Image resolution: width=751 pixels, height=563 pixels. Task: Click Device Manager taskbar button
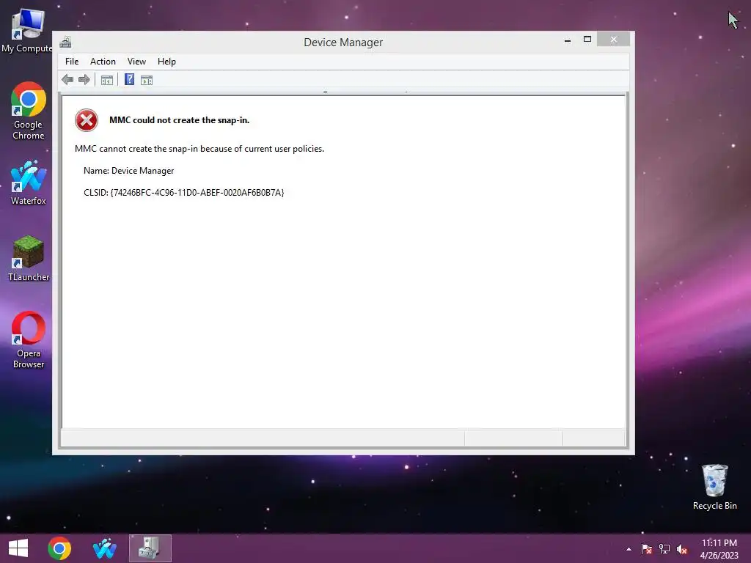tap(150, 548)
